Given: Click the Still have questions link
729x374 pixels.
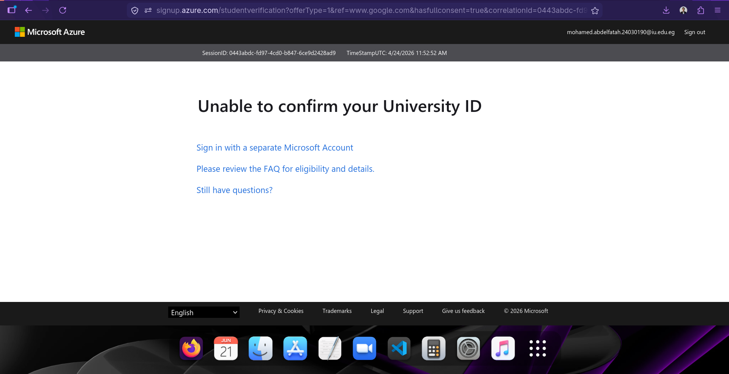Looking at the screenshot, I should pos(234,190).
